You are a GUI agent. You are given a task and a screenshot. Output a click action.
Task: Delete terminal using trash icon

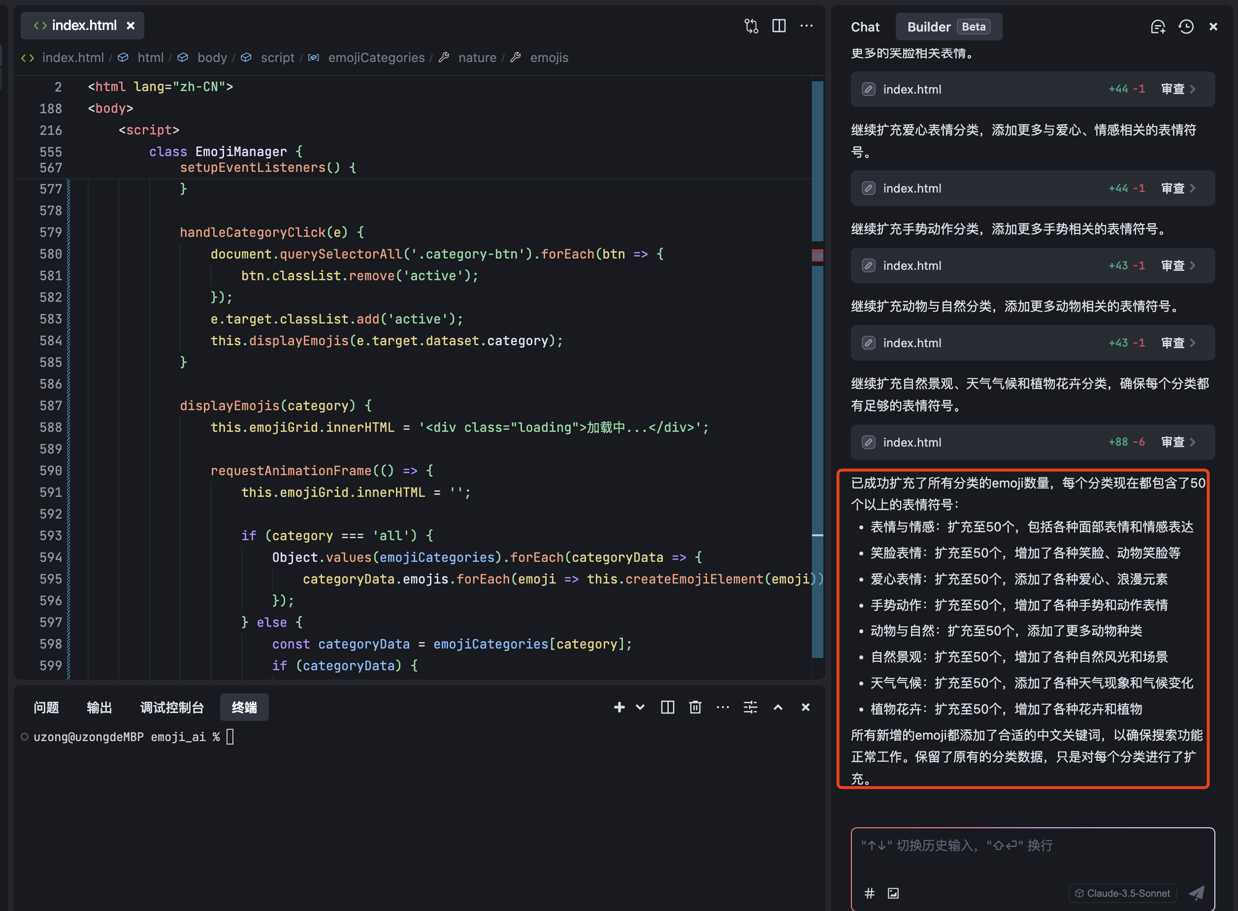pos(695,707)
